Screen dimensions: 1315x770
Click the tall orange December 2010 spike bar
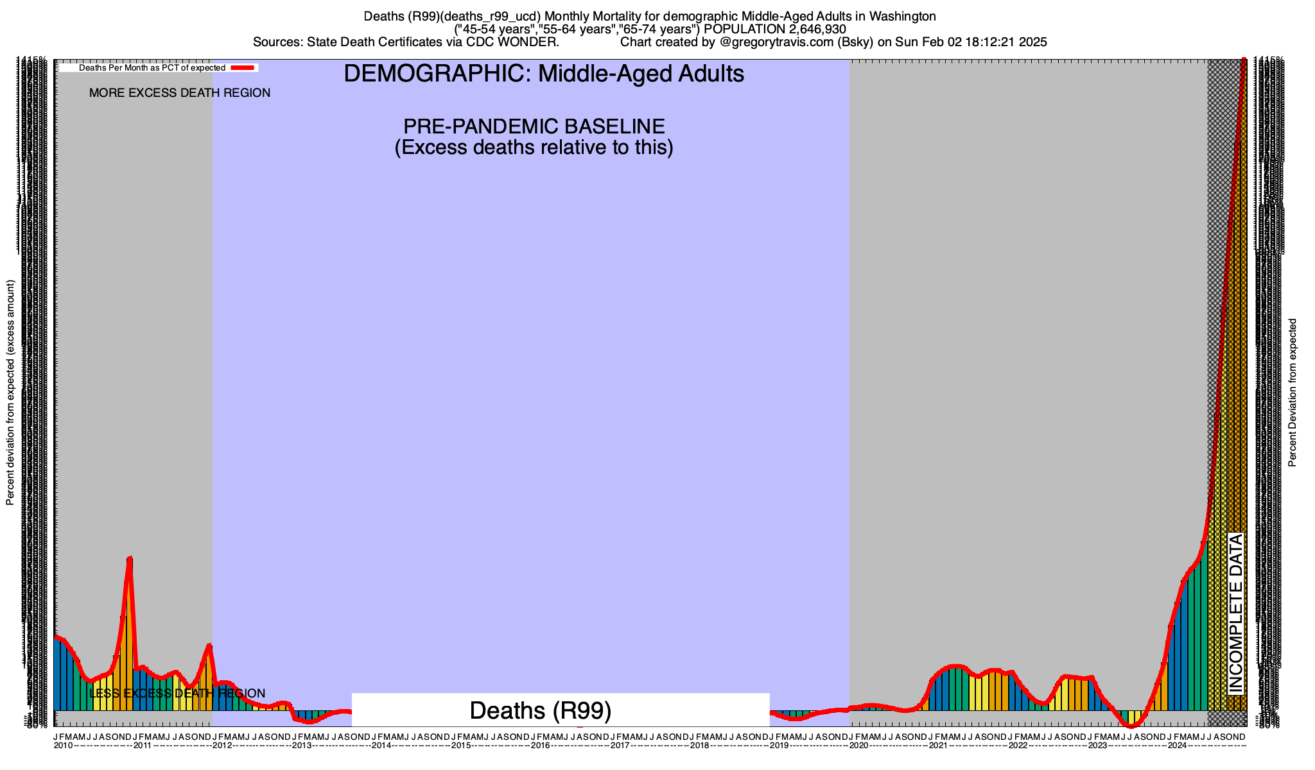[x=130, y=634]
